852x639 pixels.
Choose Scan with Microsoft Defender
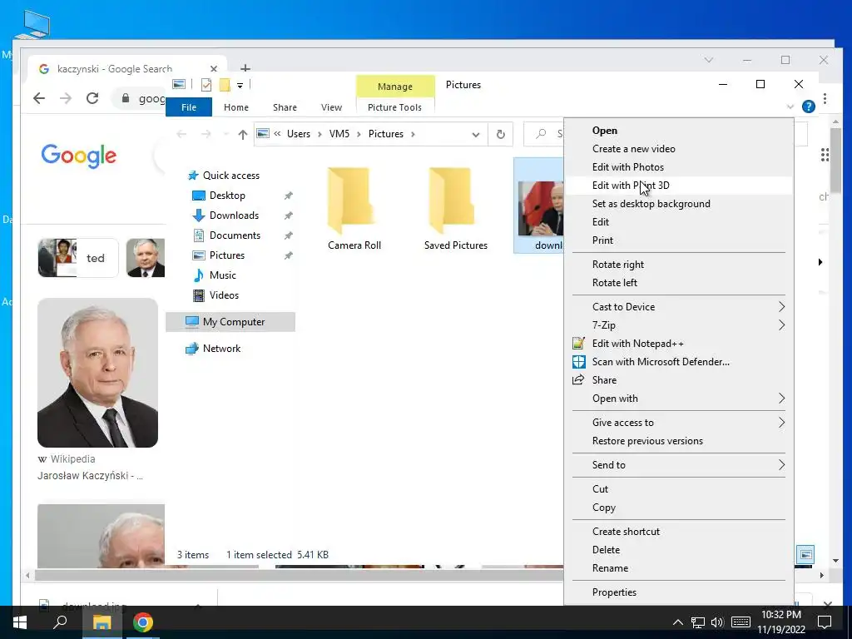pyautogui.click(x=679, y=362)
